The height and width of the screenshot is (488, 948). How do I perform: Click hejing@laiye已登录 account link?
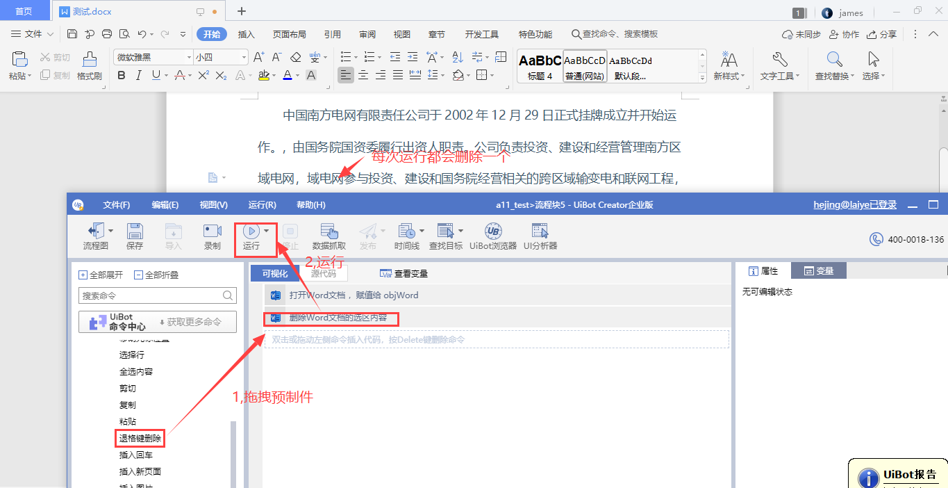pos(855,205)
